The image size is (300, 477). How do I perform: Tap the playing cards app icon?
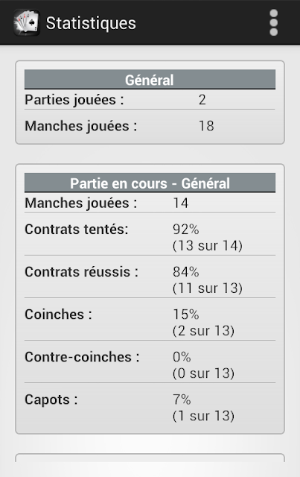point(27,23)
